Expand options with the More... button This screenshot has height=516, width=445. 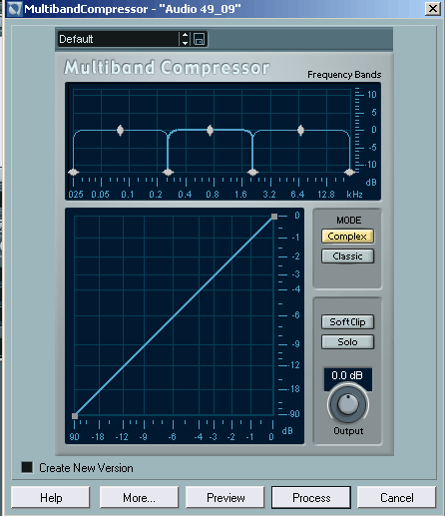139,498
